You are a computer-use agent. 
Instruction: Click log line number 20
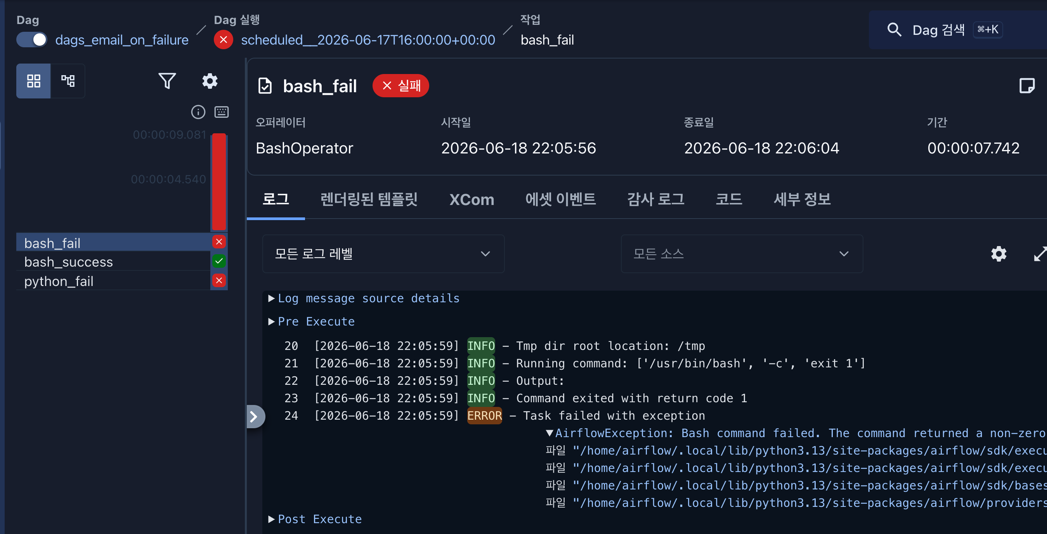pos(291,346)
